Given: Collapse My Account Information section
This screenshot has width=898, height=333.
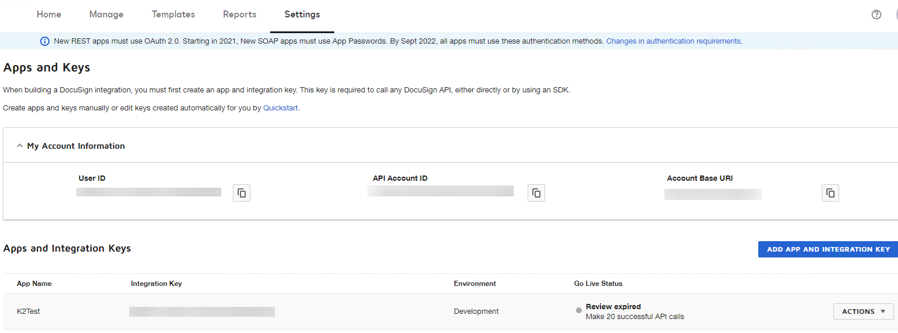Looking at the screenshot, I should coord(20,146).
